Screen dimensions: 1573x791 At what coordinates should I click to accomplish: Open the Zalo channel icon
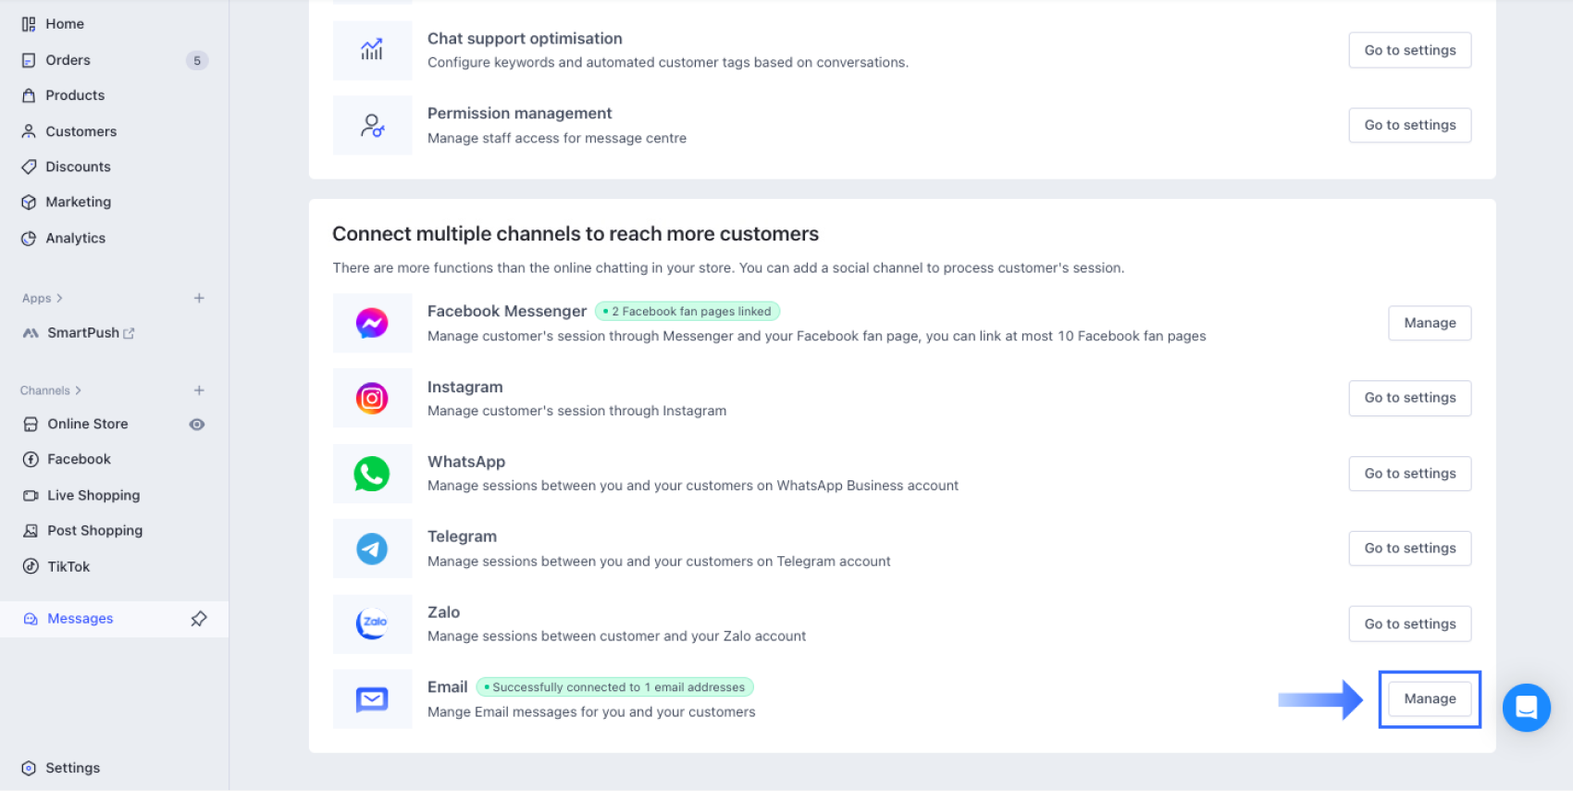tap(372, 624)
